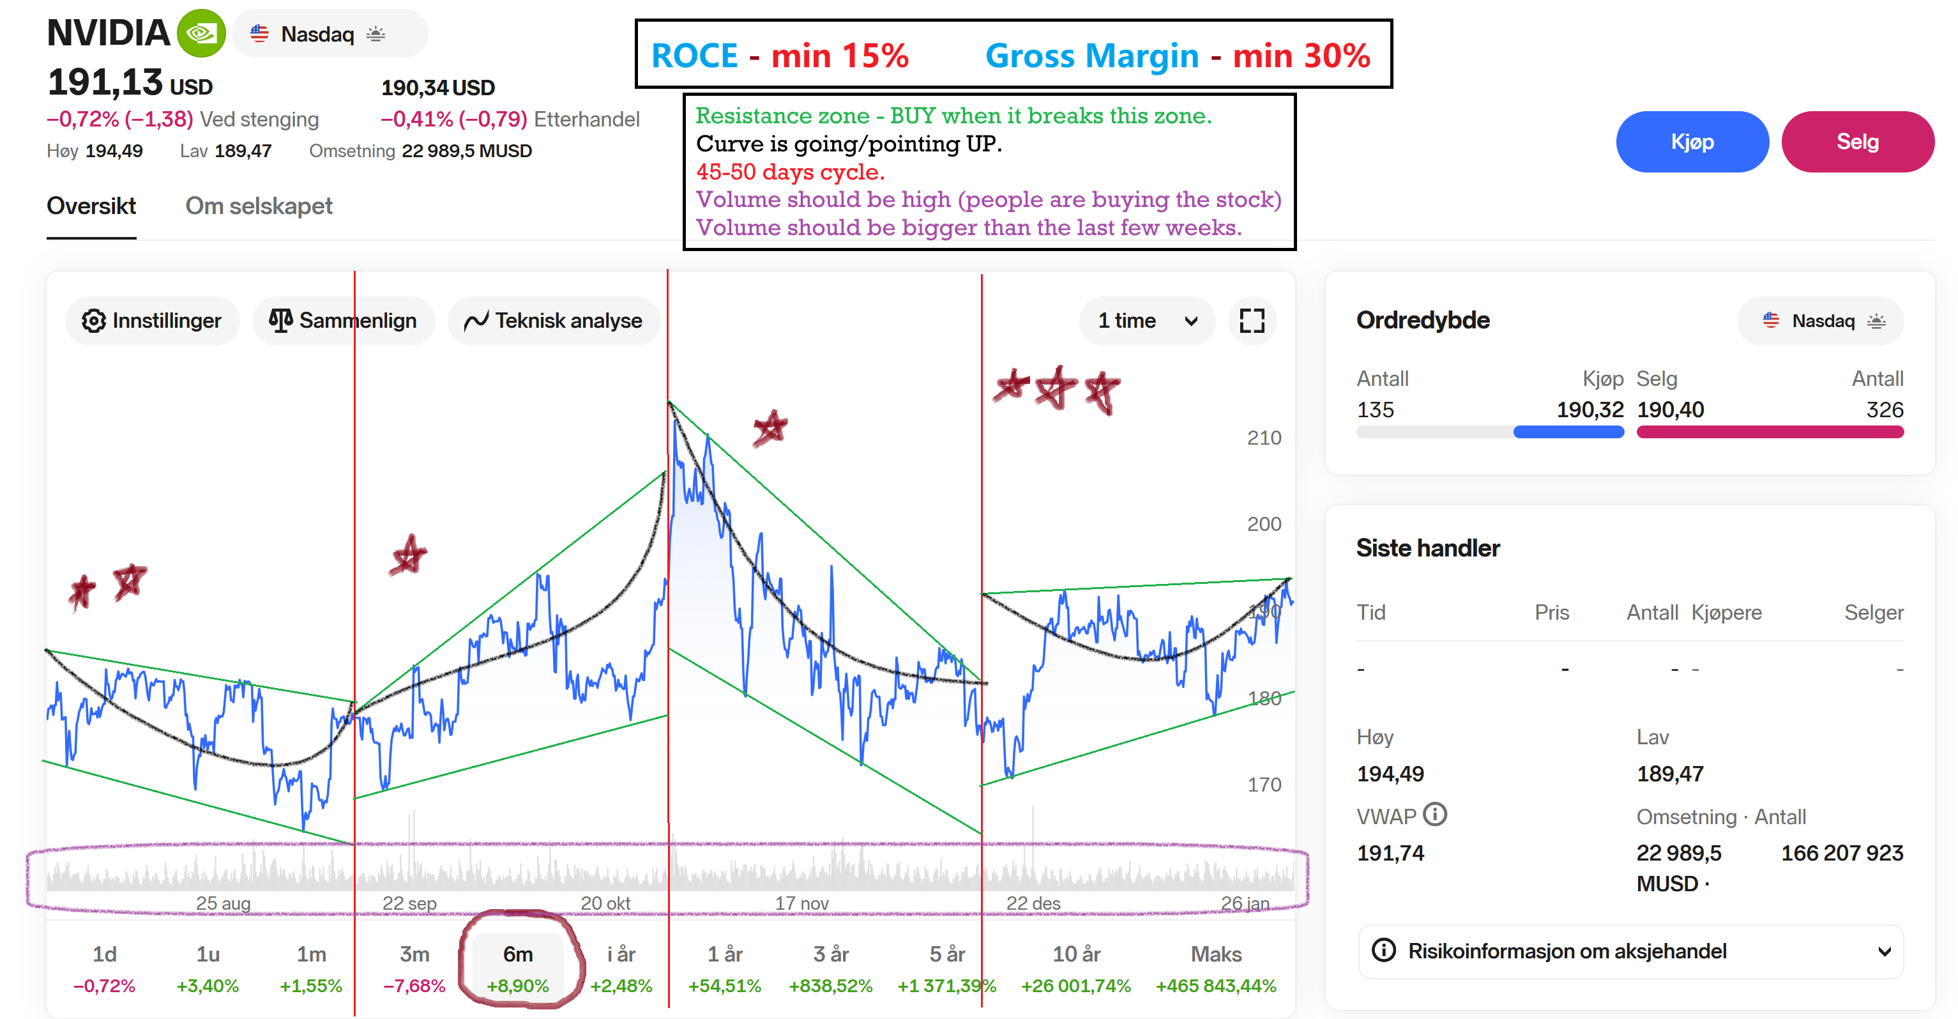Image resolution: width=1958 pixels, height=1019 pixels.
Task: Click the Risikoinformasjon info icon
Action: [1383, 951]
